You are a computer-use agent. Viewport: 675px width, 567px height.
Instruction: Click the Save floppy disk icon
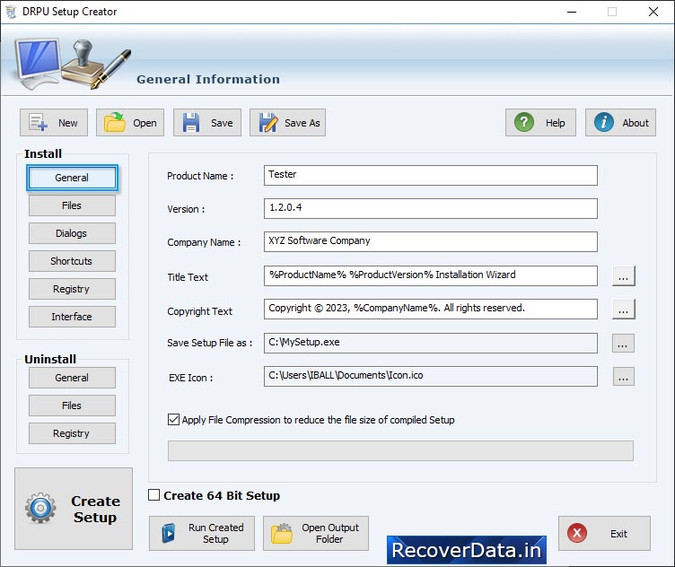point(190,123)
